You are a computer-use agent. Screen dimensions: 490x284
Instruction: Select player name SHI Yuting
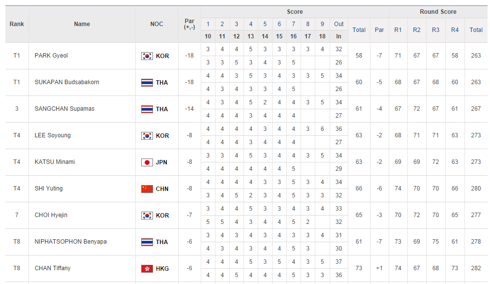point(49,189)
